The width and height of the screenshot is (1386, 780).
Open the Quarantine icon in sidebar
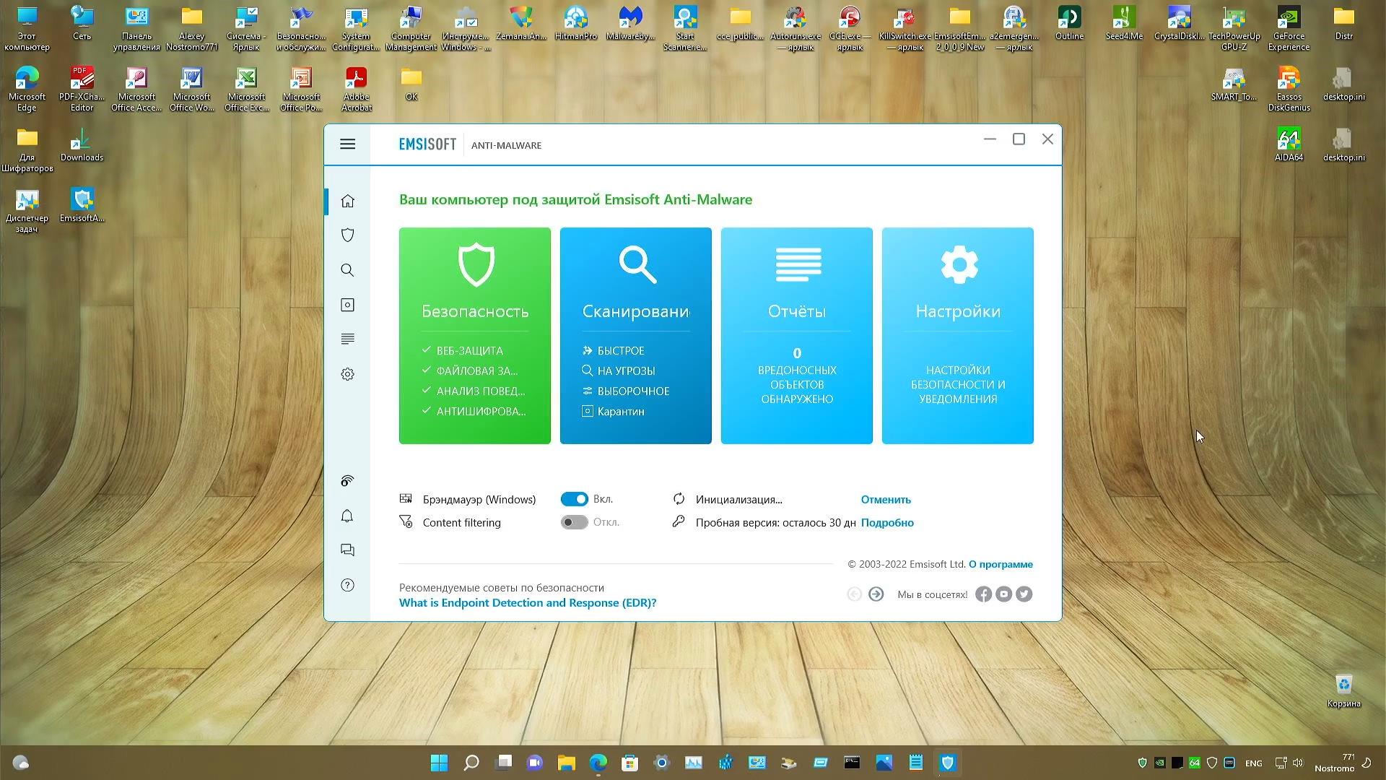pyautogui.click(x=347, y=305)
